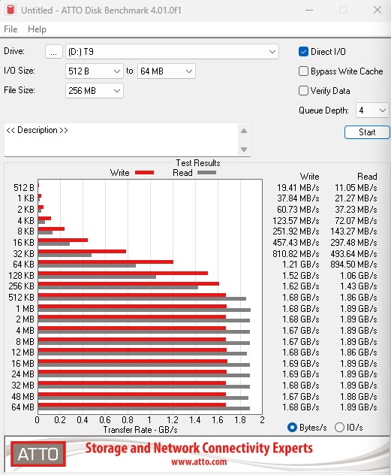Click the ATTO logo in the banner
Image resolution: width=391 pixels, height=475 pixels.
pos(38,454)
